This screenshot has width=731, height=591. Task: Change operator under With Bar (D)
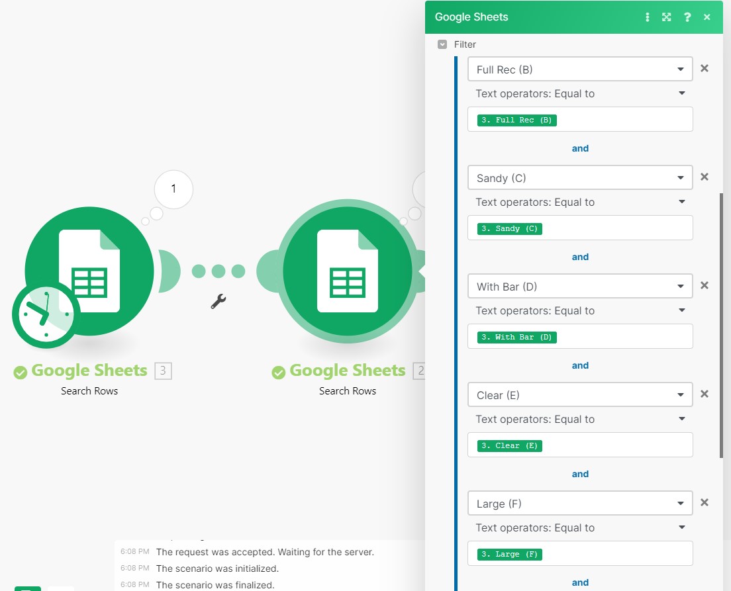coord(580,311)
